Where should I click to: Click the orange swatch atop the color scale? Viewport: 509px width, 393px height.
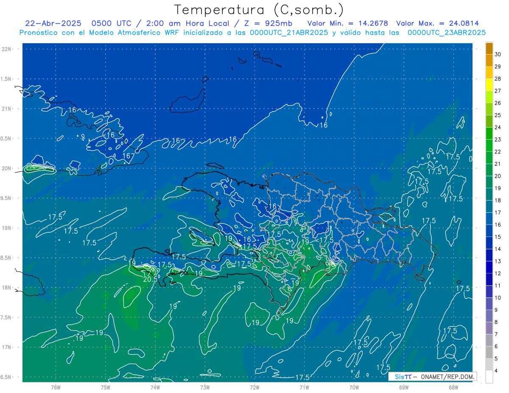[x=489, y=49]
